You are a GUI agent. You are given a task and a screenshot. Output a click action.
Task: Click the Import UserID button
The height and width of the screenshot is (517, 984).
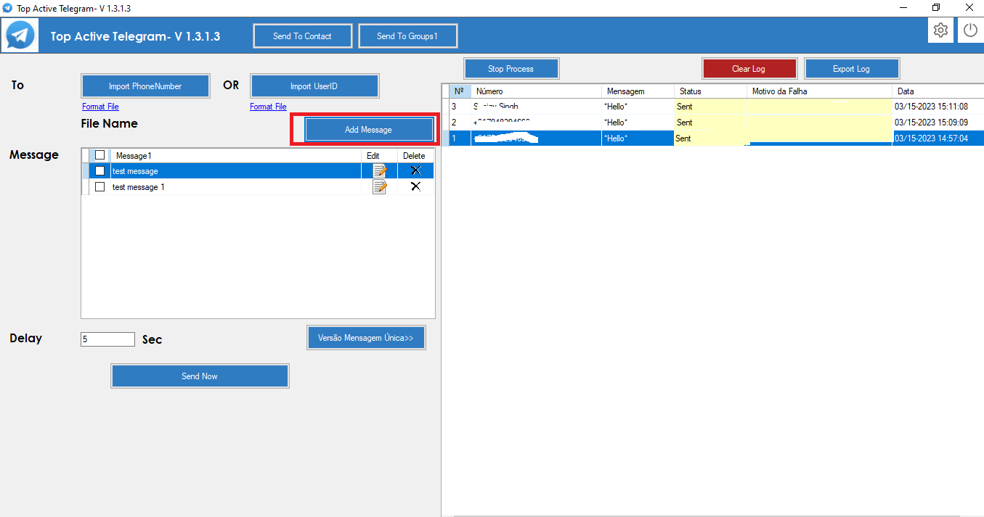click(314, 86)
